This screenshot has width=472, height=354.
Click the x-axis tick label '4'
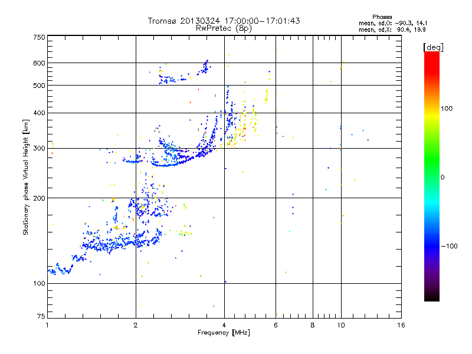pyautogui.click(x=224, y=325)
